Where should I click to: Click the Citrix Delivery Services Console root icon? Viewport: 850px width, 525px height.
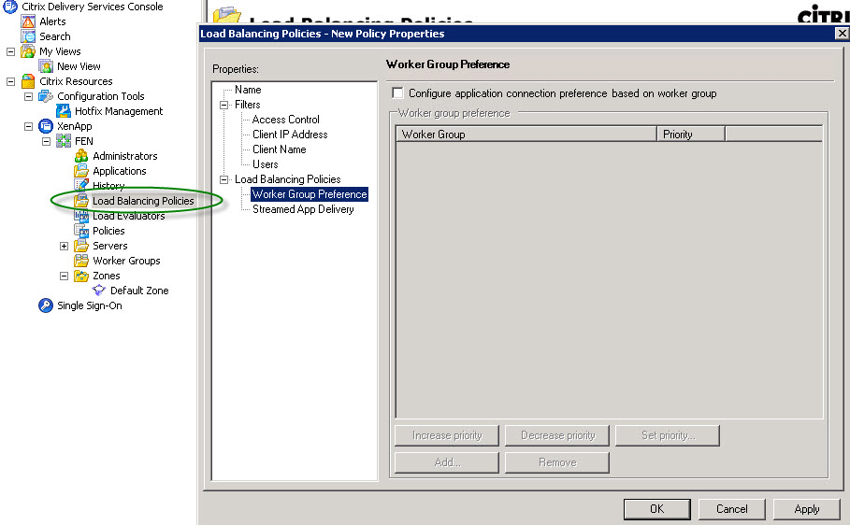tap(9, 7)
